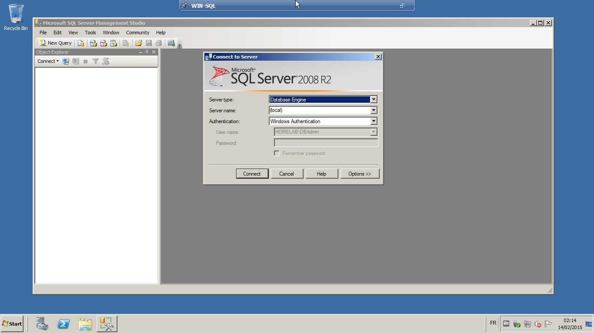Expand the Authentication dropdown
Viewport: 594px width, 333px height.
[x=374, y=121]
